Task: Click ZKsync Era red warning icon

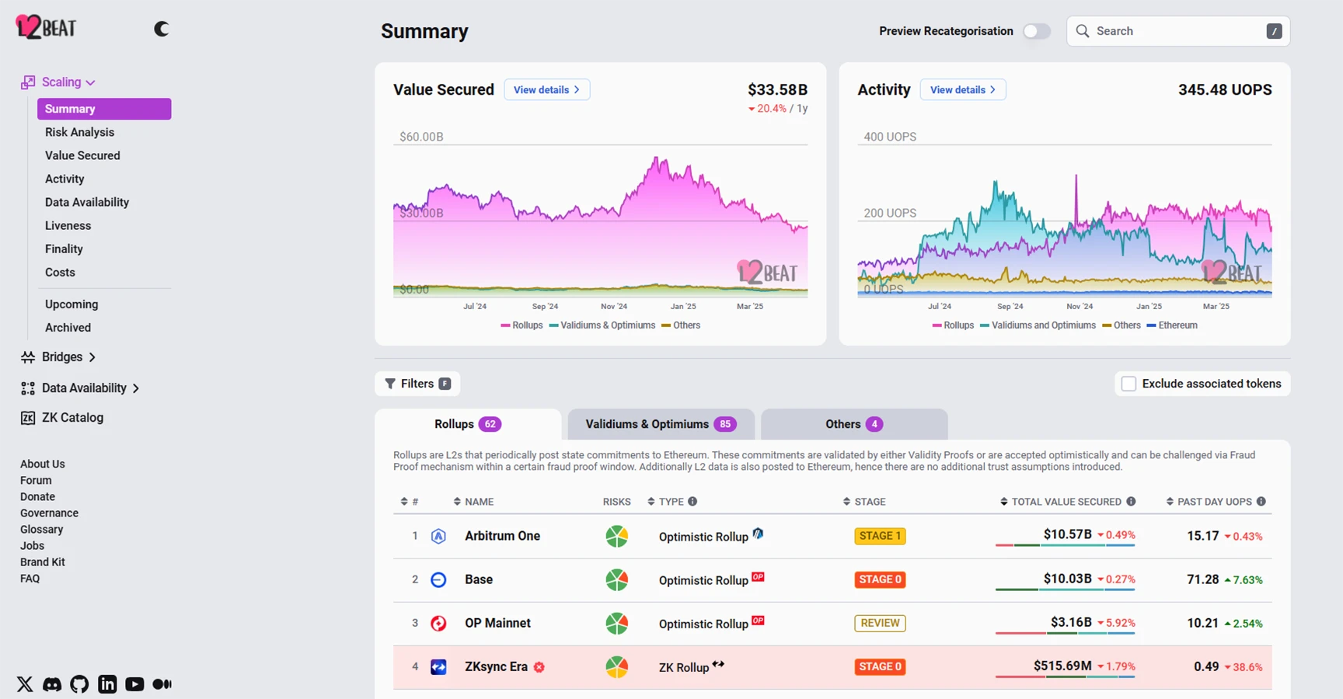Action: coord(539,667)
